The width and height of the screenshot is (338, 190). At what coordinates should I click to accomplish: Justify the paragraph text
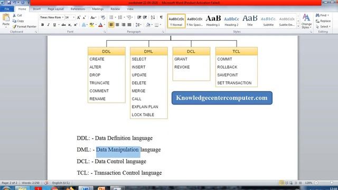point(129,25)
